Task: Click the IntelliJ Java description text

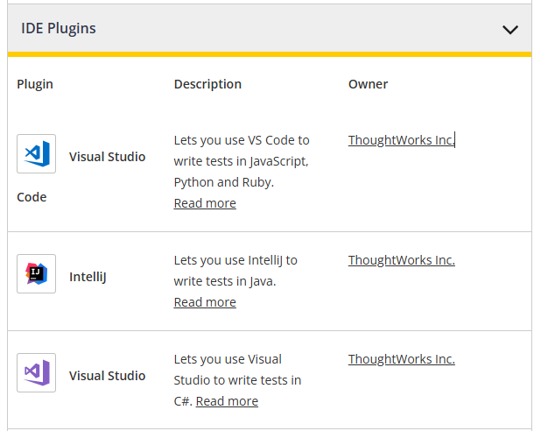Action: pyautogui.click(x=235, y=271)
